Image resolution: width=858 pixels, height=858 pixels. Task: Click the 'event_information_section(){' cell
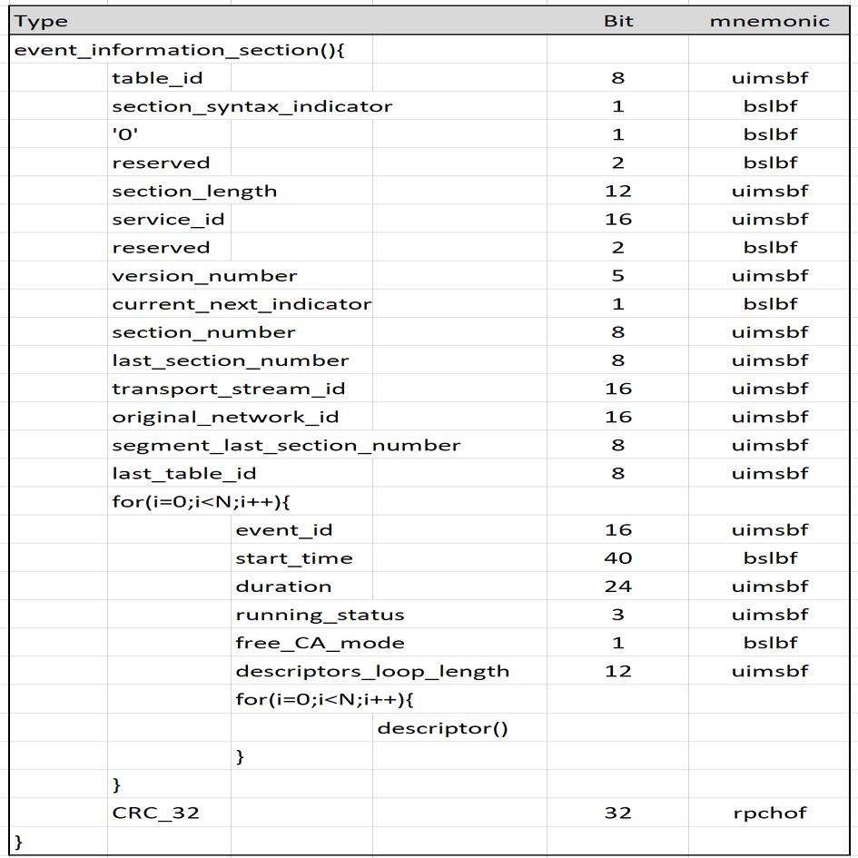pos(179,50)
